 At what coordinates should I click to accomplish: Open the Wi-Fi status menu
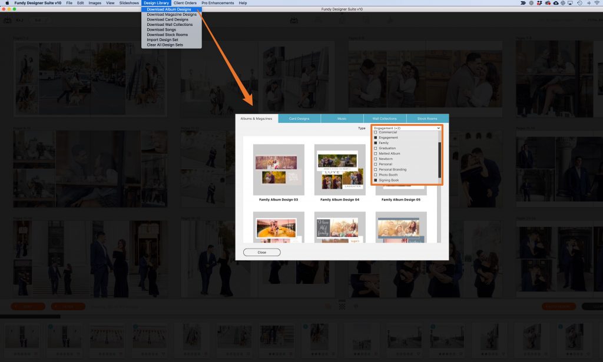(597, 3)
